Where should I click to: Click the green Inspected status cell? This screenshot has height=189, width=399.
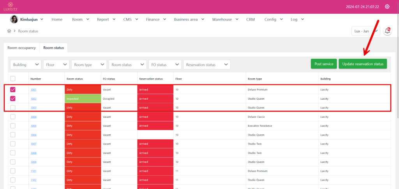tap(83, 99)
